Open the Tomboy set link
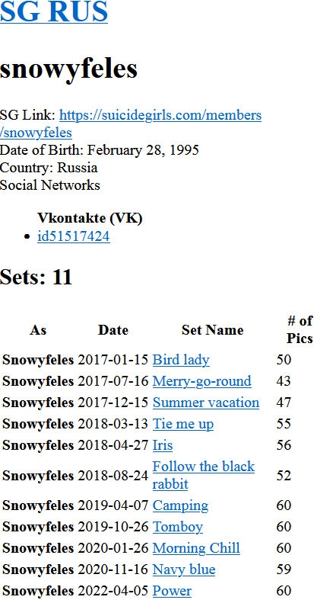This screenshot has height=600, width=314. click(178, 527)
